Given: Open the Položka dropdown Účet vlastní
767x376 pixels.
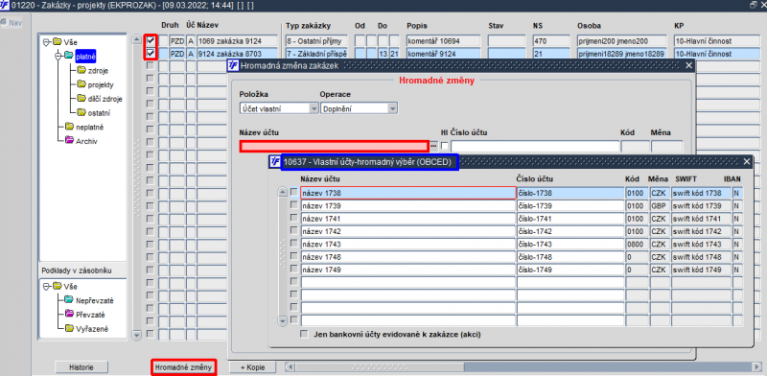Looking at the screenshot, I should coord(279,108).
